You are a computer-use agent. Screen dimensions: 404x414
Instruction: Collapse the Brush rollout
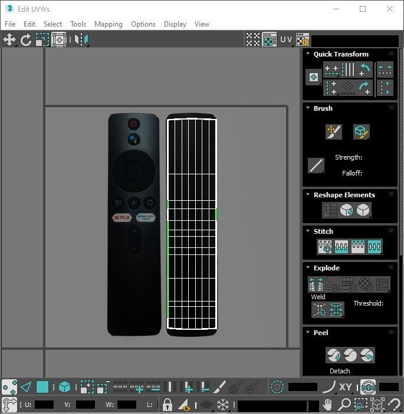[x=308, y=108]
